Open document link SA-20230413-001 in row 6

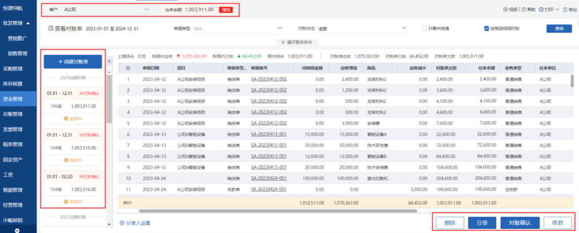tap(269, 134)
